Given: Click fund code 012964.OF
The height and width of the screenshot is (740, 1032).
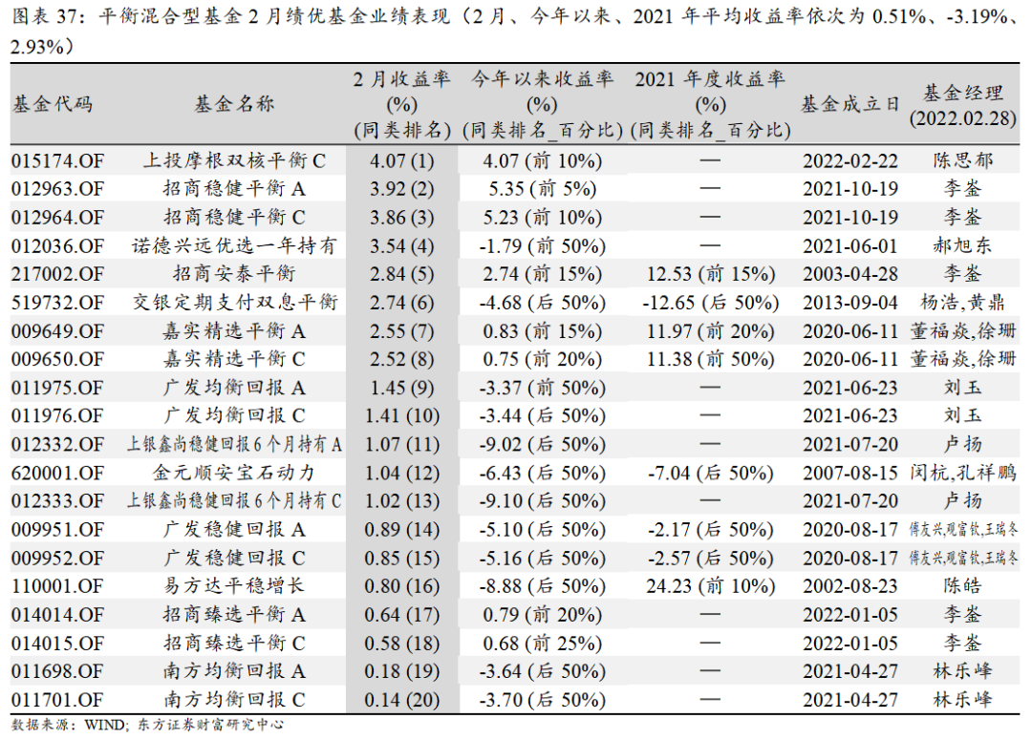Looking at the screenshot, I should [x=57, y=218].
